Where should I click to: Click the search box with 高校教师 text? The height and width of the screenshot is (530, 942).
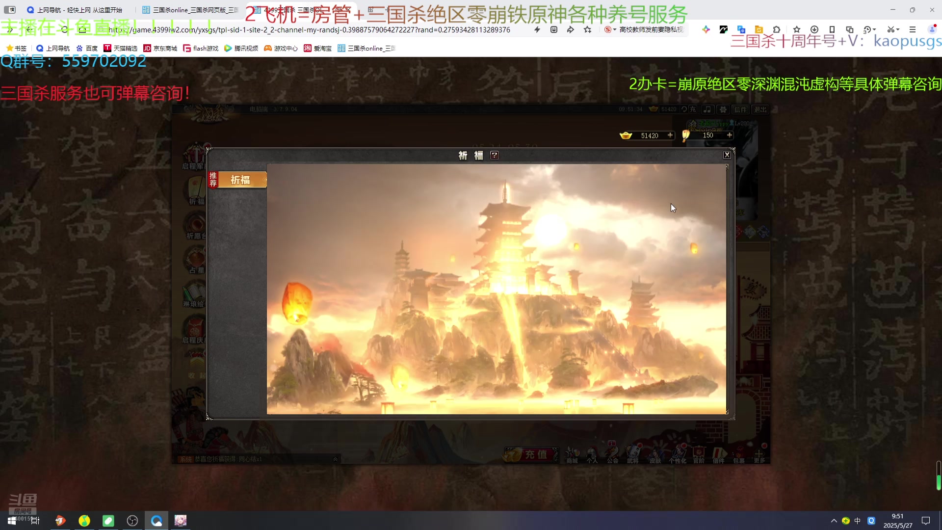pos(651,30)
